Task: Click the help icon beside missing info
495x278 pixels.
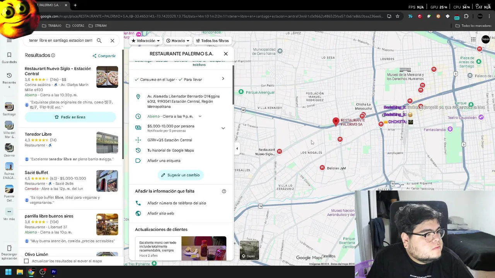Action: click(224, 191)
